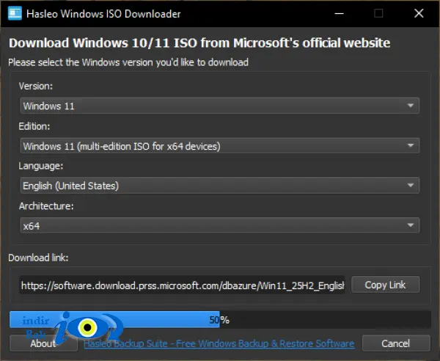Click the 'Version:' label
Screen dimensions: 440x361
[x=36, y=86]
